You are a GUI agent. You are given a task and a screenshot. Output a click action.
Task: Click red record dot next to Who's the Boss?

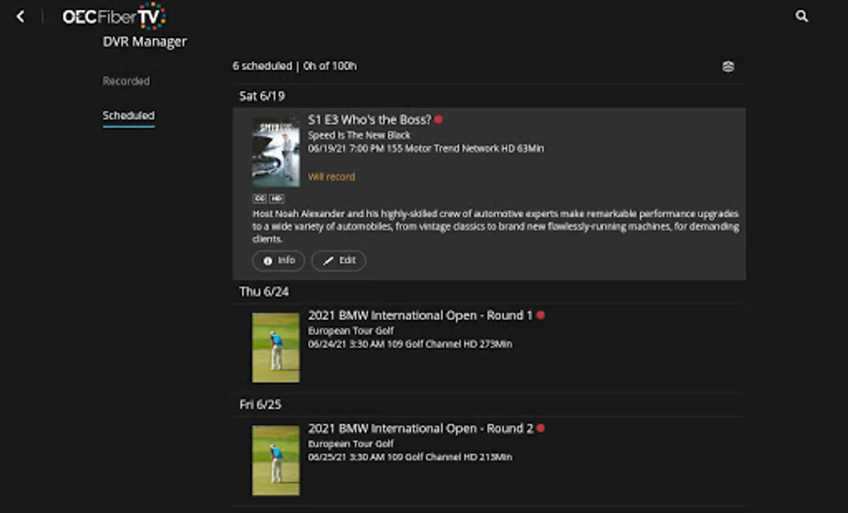click(438, 120)
